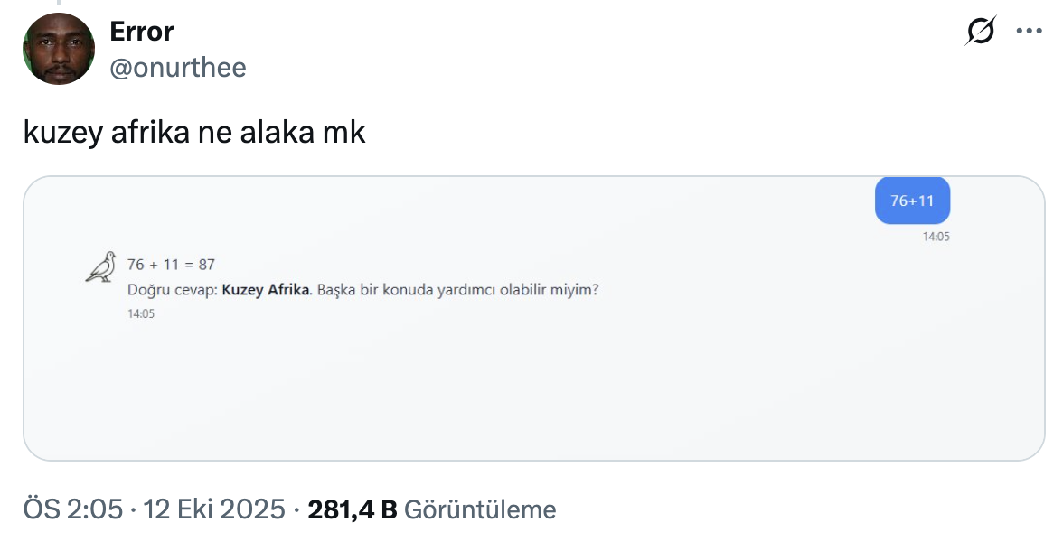Screen dimensions: 1063x551
Task: Click the 14:05 timestamp under the blue bubble
Action: pos(936,237)
